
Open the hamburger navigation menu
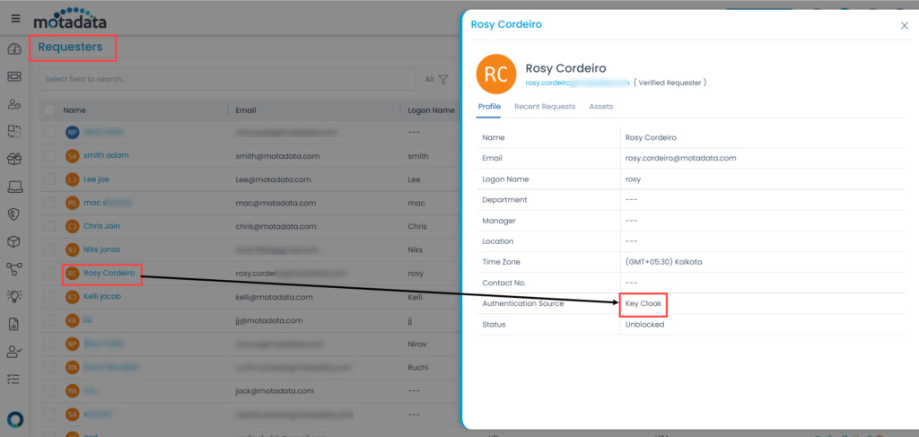click(14, 18)
